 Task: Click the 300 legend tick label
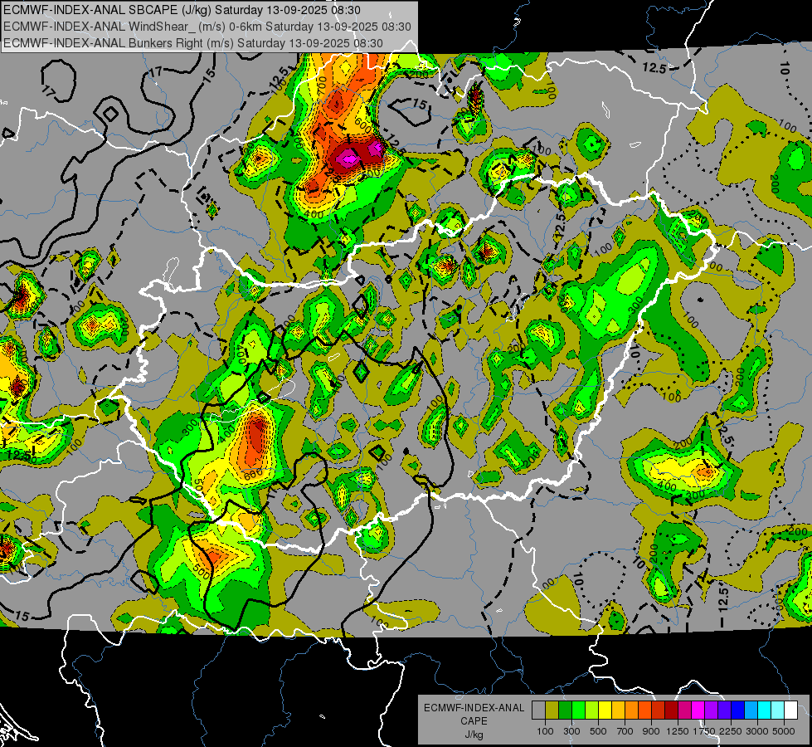click(x=571, y=731)
